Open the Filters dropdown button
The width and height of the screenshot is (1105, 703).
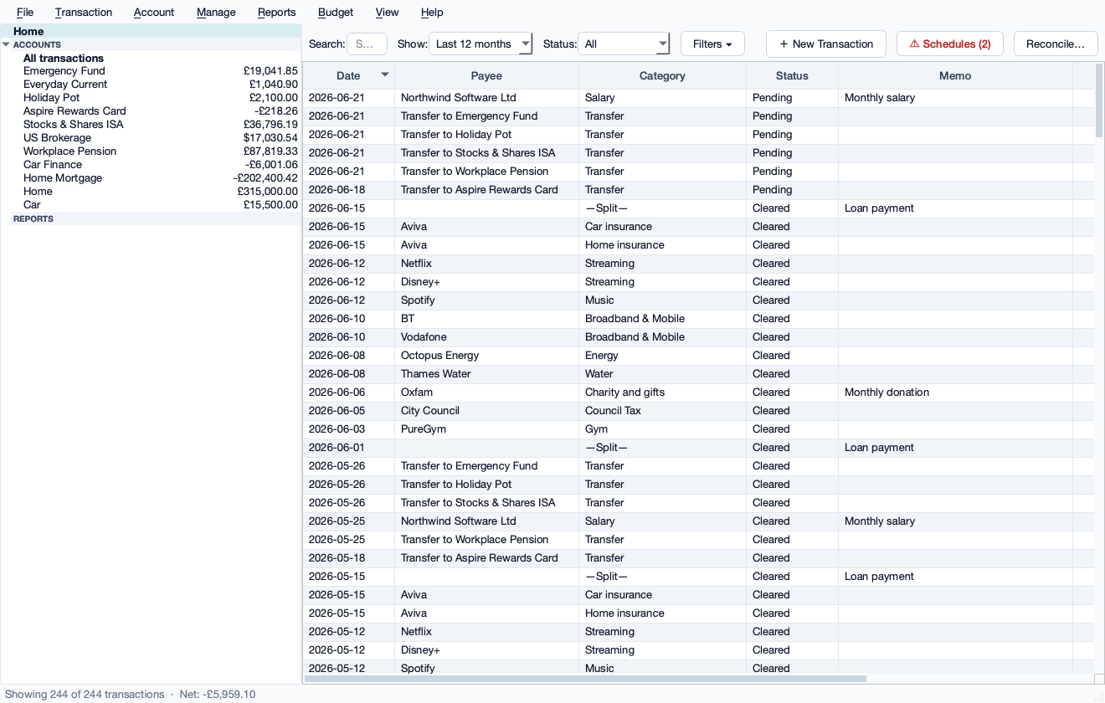pyautogui.click(x=712, y=44)
